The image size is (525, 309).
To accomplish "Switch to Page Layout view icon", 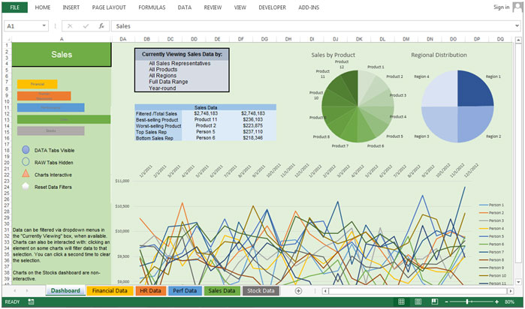I will [x=418, y=301].
